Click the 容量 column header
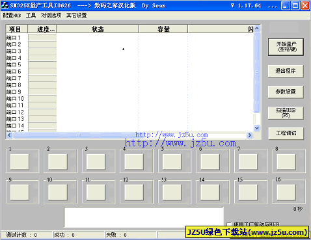The width and height of the screenshot is (311, 240). tap(163, 29)
